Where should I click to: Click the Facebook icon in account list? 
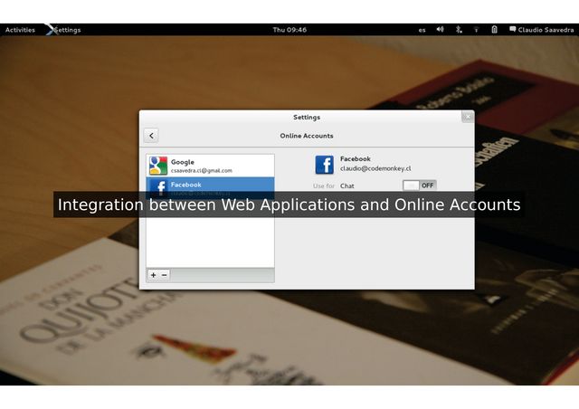click(158, 185)
